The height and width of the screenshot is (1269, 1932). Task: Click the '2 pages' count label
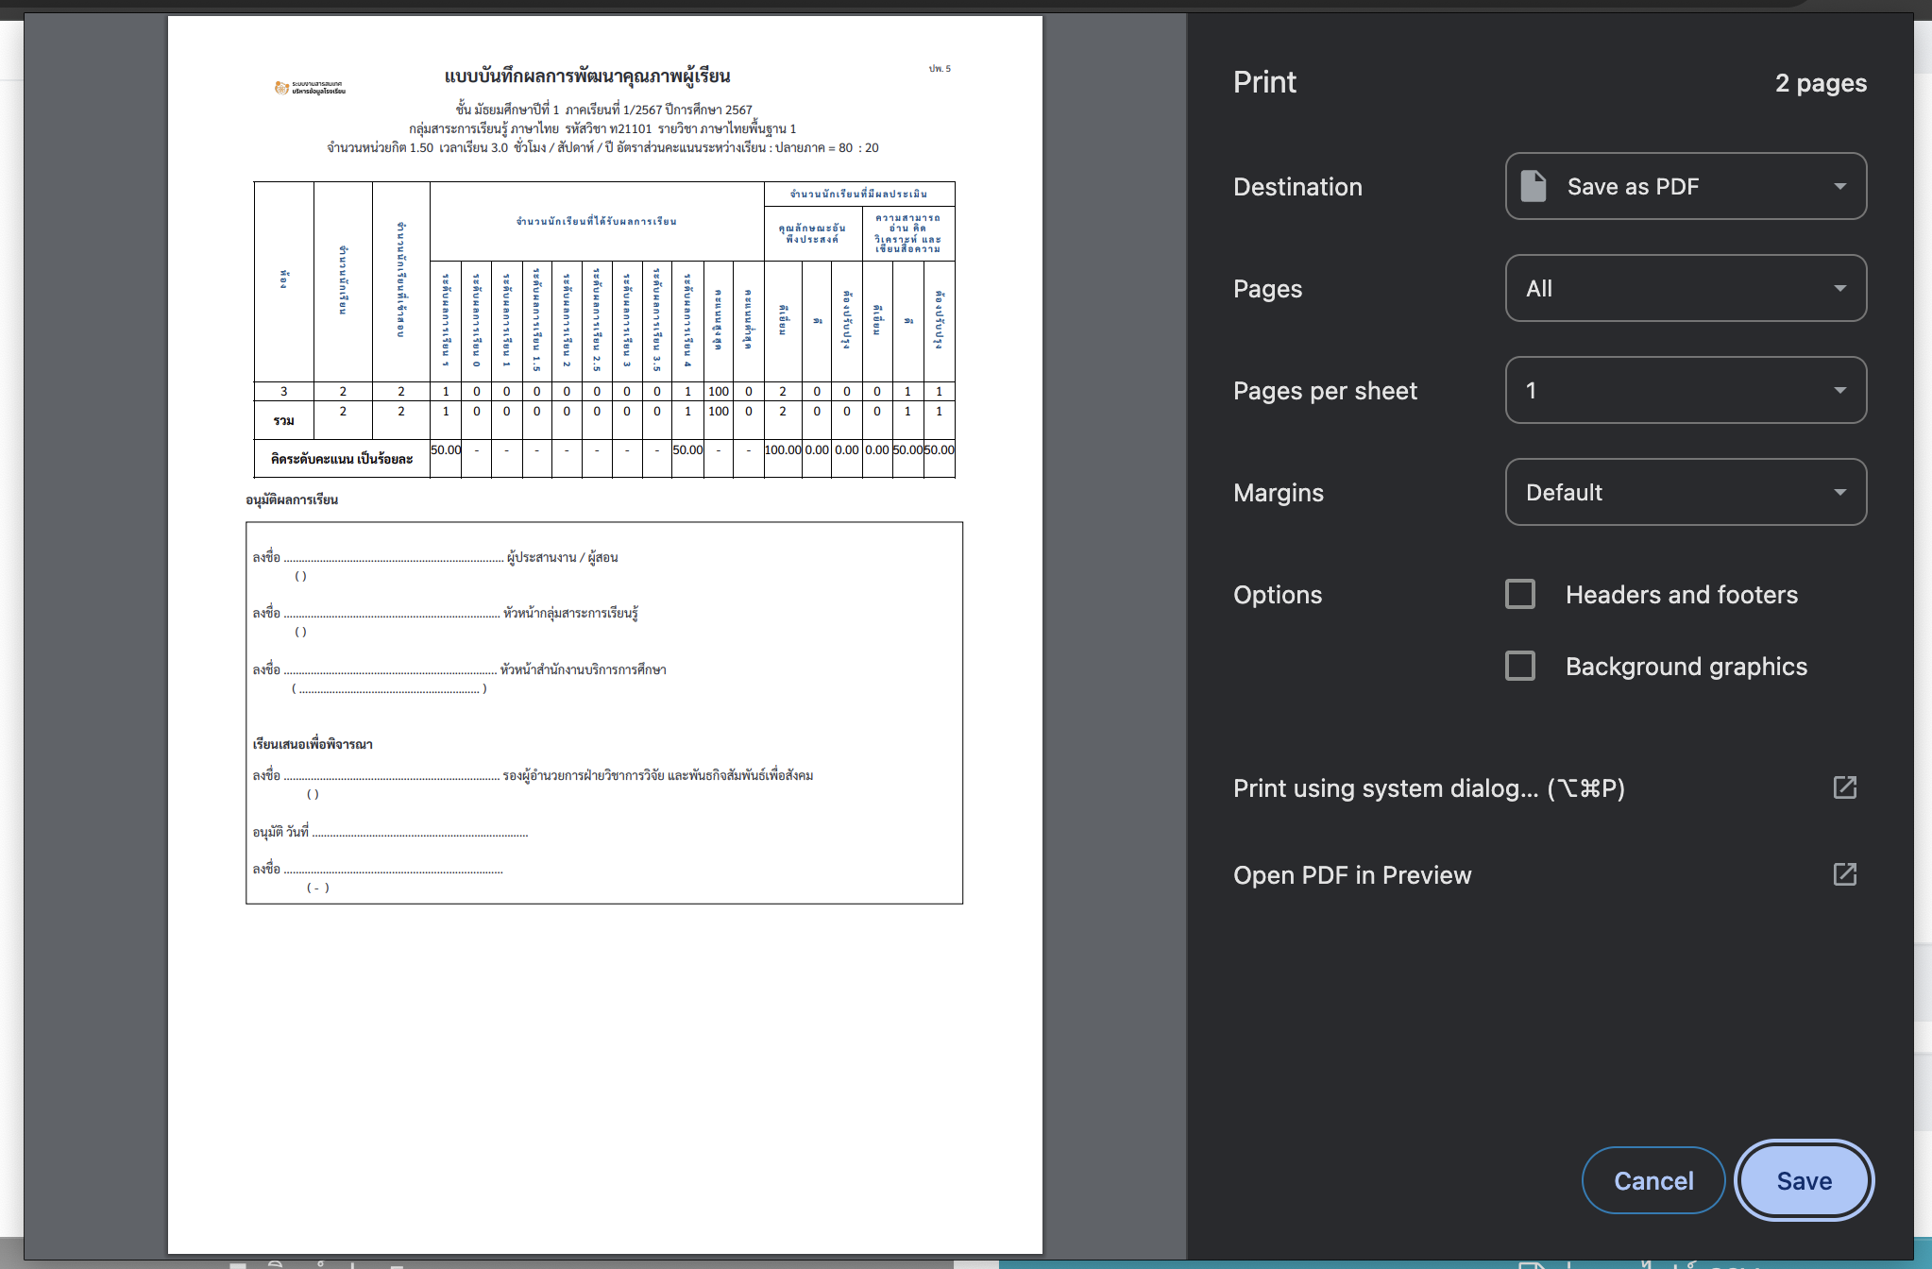(x=1820, y=83)
